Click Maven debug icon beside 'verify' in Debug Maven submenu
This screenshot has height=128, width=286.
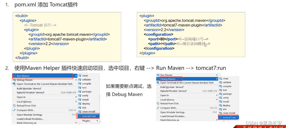pyautogui.click(x=220, y=98)
